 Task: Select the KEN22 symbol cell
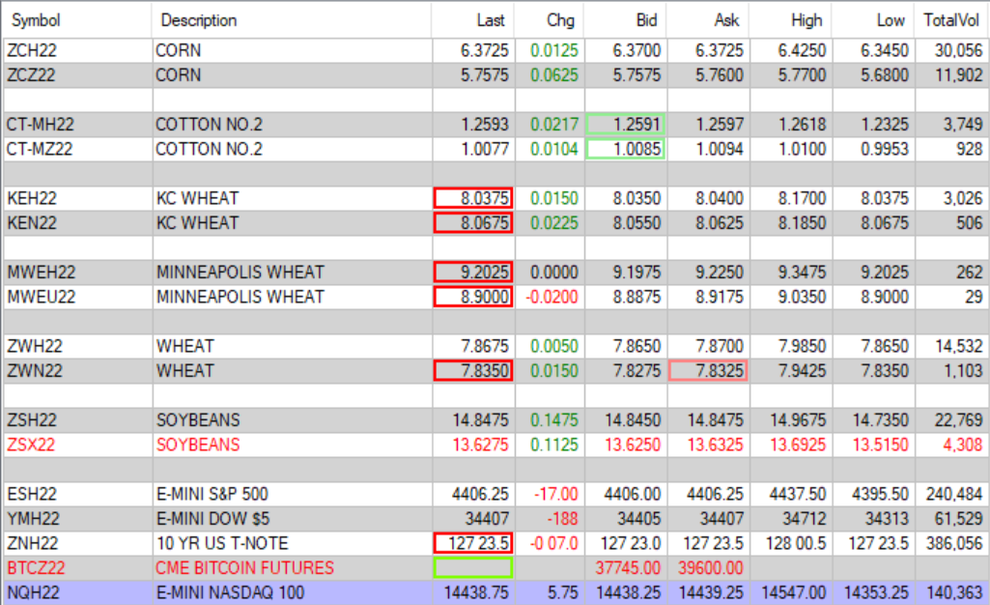coord(77,223)
